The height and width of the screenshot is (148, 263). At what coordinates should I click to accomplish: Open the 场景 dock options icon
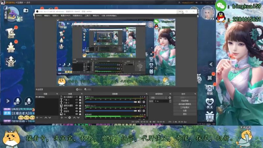[57, 94]
